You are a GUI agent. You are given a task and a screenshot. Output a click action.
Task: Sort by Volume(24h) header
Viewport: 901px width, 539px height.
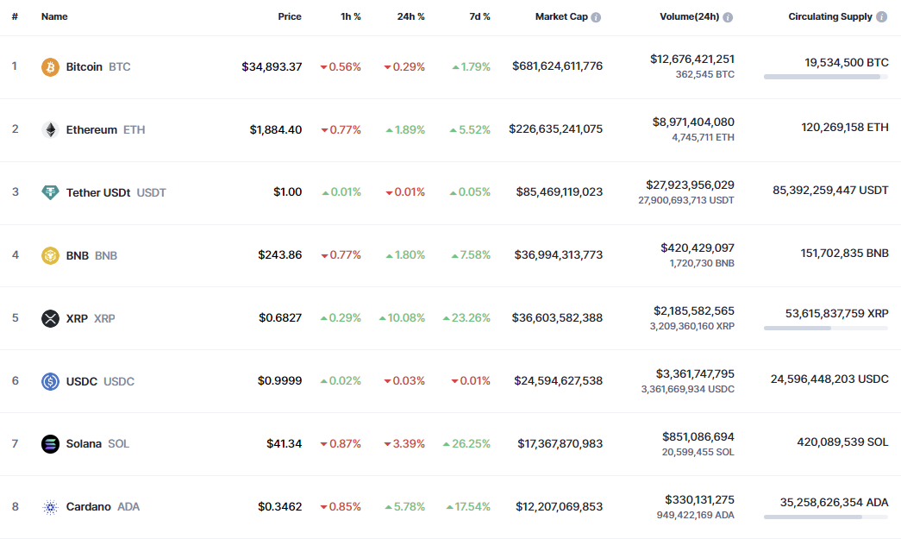(690, 16)
